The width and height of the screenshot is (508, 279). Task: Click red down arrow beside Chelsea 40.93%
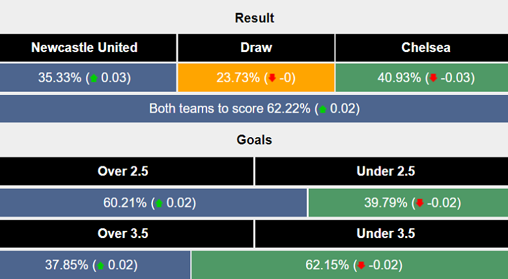coord(432,78)
